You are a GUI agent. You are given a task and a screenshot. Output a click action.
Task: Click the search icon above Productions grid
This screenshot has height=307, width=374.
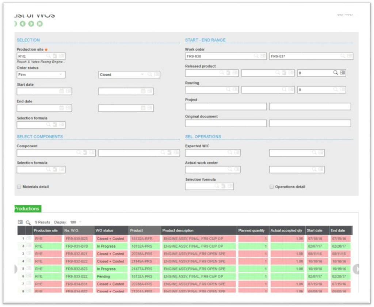[x=28, y=222]
